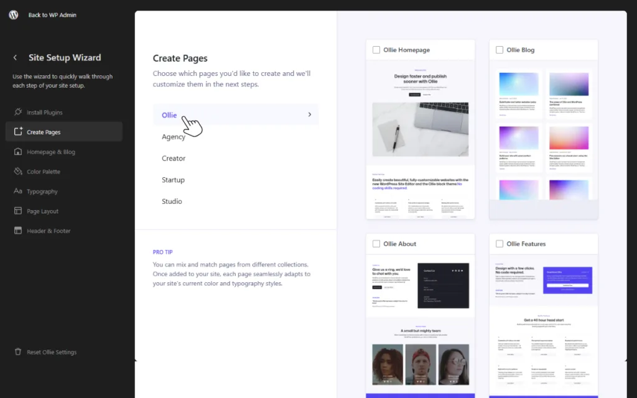Click the Install Plugins plug icon
The image size is (637, 398).
pyautogui.click(x=18, y=113)
